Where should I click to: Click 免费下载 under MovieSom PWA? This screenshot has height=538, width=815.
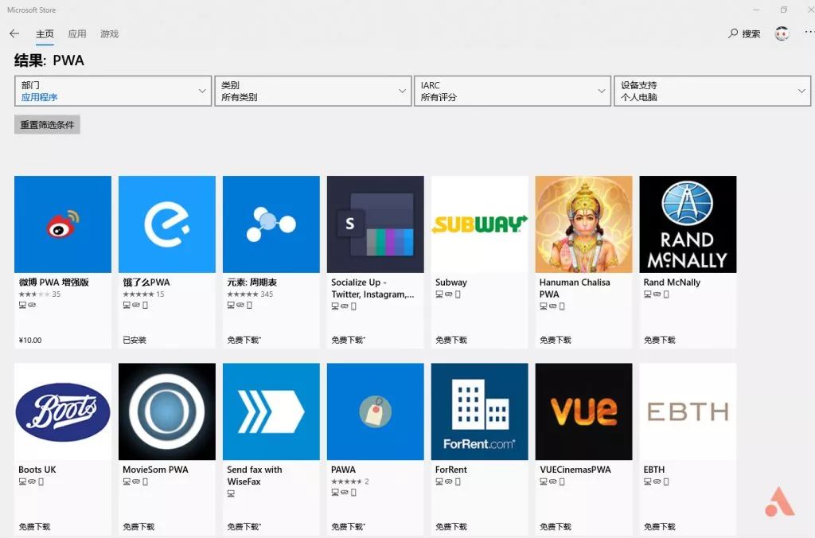(138, 527)
